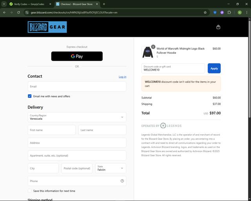
Task: Uncheck Email me with news and offers
Action: pyautogui.click(x=30, y=96)
